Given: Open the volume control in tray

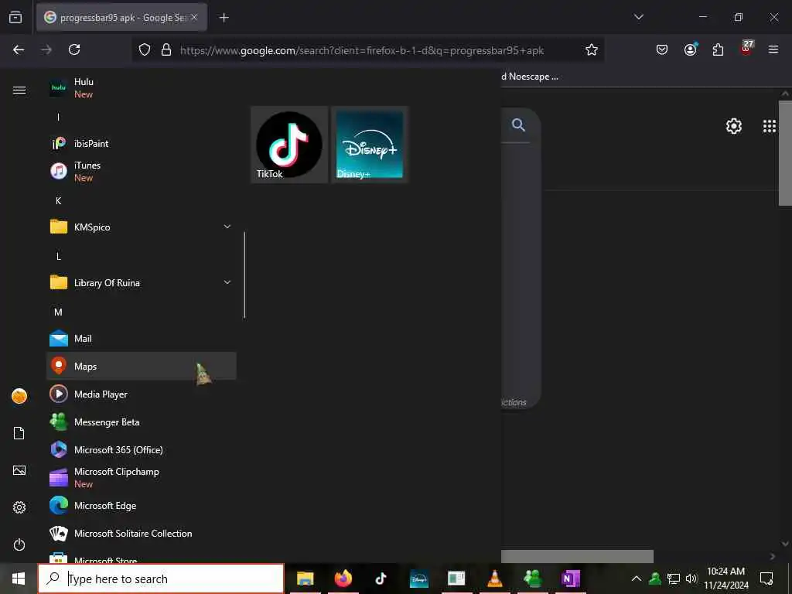Looking at the screenshot, I should 691,579.
